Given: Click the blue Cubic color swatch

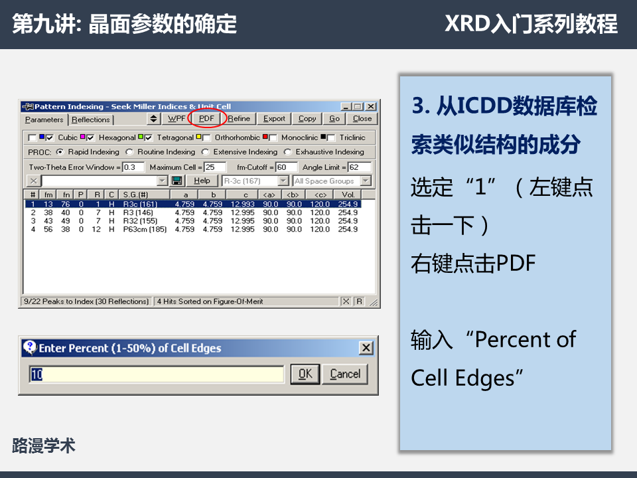Looking at the screenshot, I should tap(42, 137).
